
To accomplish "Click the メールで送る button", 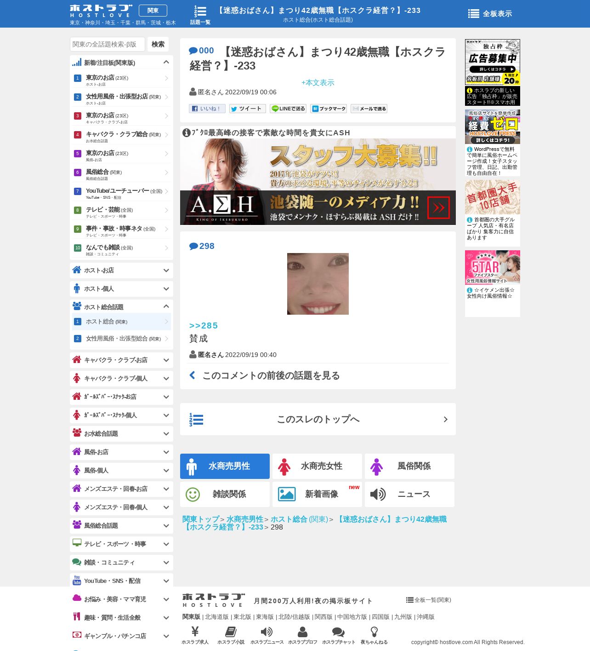I will (x=369, y=109).
